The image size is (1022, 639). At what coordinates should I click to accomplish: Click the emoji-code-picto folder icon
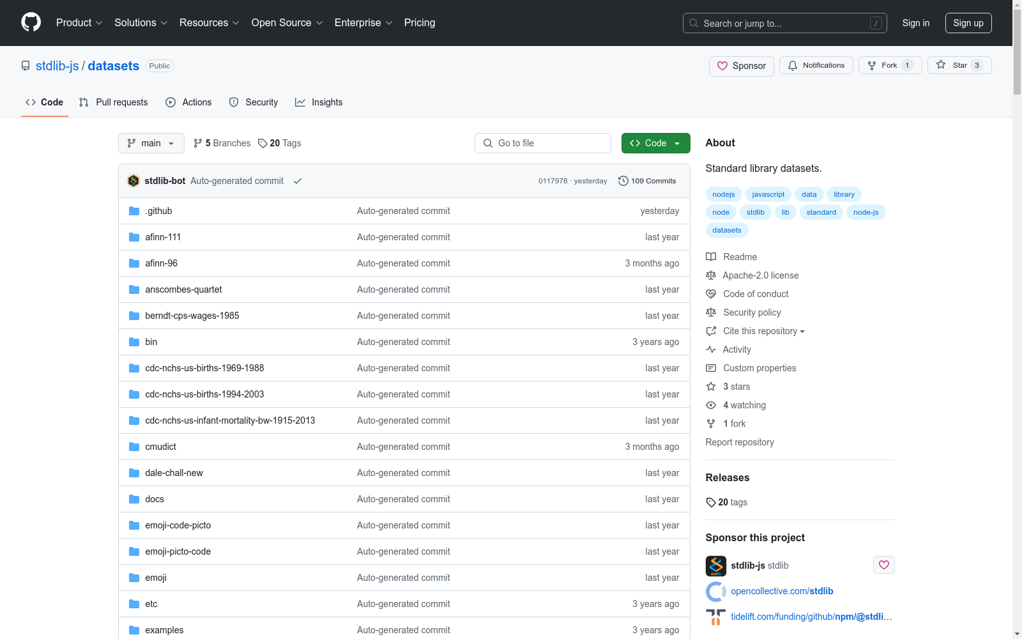coord(134,525)
